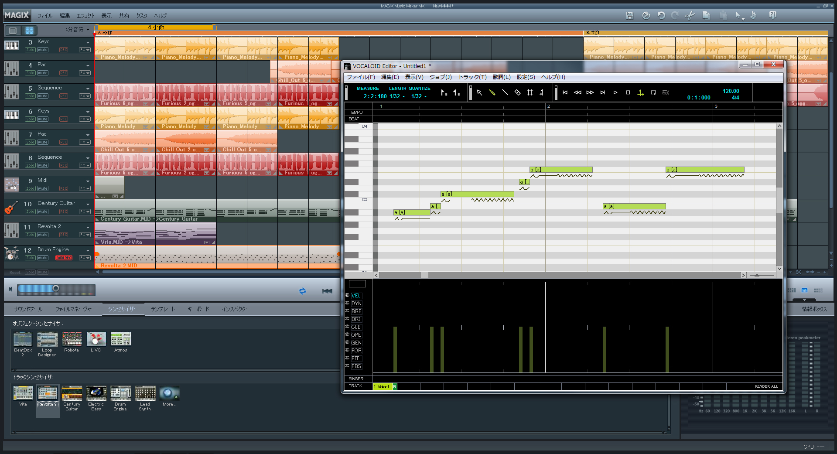Viewport: 837px width, 454px height.
Task: Open 歌詞(L) menu in VOCALOID Editor
Action: 502,77
